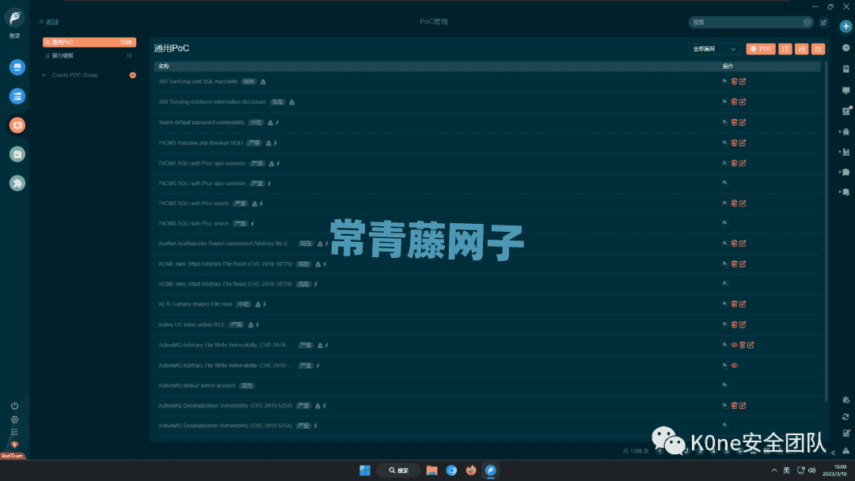Image resolution: width=855 pixels, height=481 pixels.
Task: Open the clock icon in right sidebar
Action: click(x=845, y=47)
